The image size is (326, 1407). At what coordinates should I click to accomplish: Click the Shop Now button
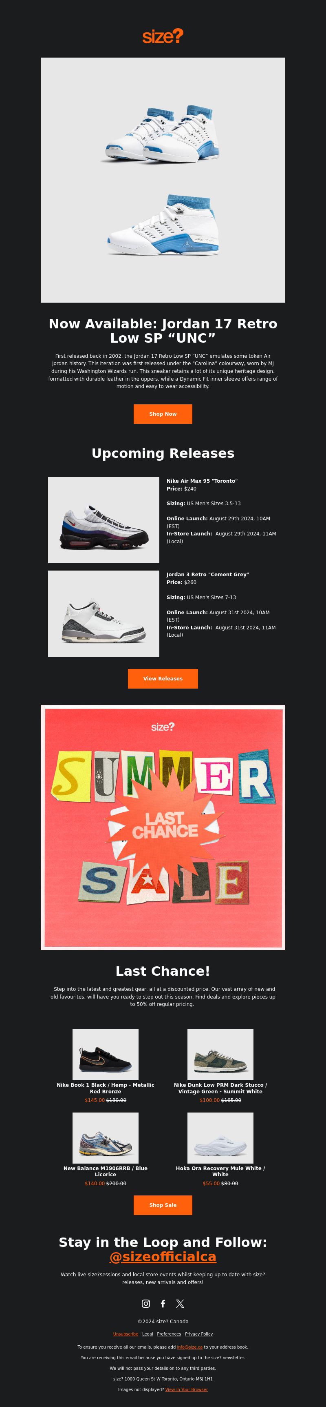tap(163, 414)
